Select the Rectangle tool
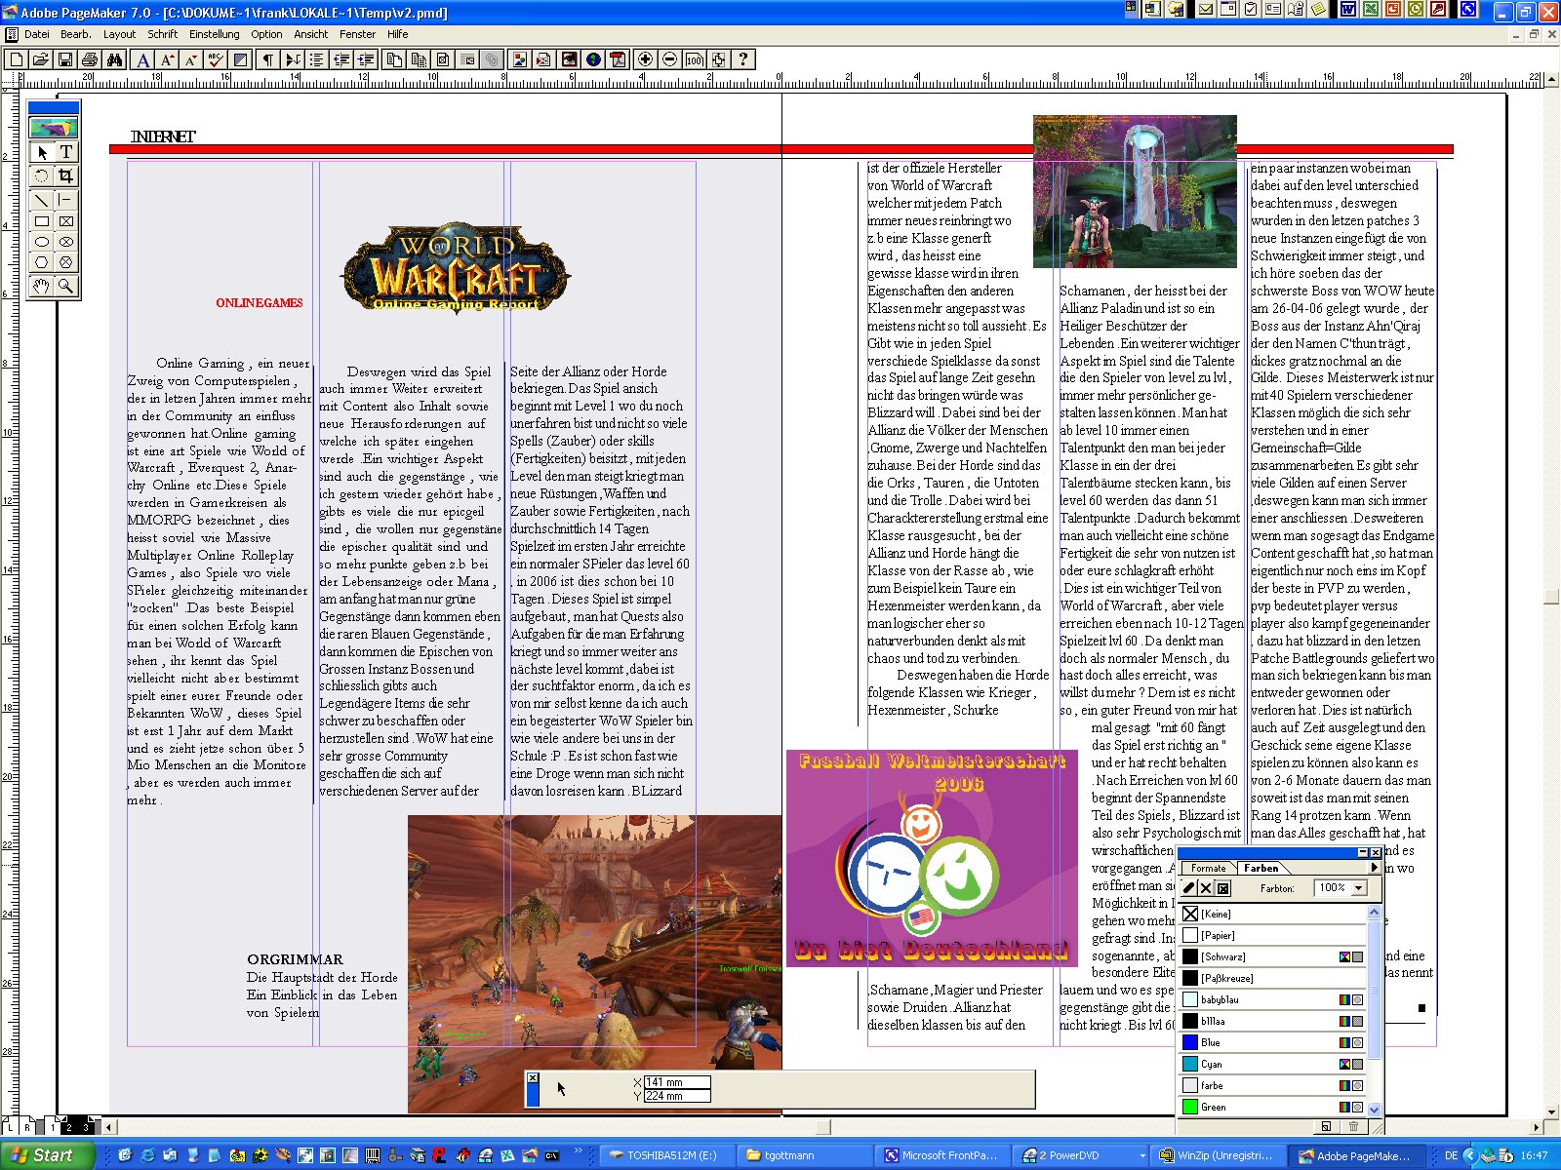The width and height of the screenshot is (1561, 1170). (42, 221)
